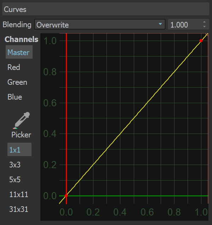The height and width of the screenshot is (225, 212).
Task: Click the Picker label under the eyedropper
Action: point(21,135)
